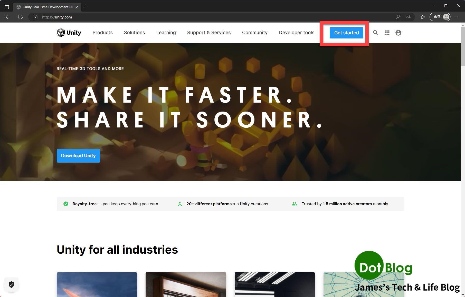Click the 'Royalty-free' text in the info bar
Screen dimensions: 465x297
pos(84,204)
